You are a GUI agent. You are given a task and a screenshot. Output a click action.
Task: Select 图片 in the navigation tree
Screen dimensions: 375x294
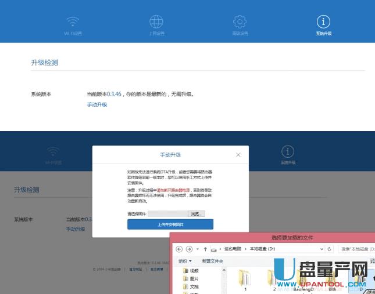coord(194,279)
